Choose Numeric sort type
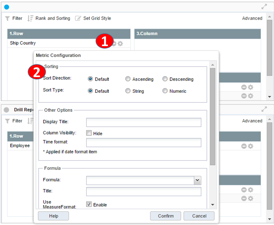The width and height of the screenshot is (274, 225). click(x=165, y=91)
